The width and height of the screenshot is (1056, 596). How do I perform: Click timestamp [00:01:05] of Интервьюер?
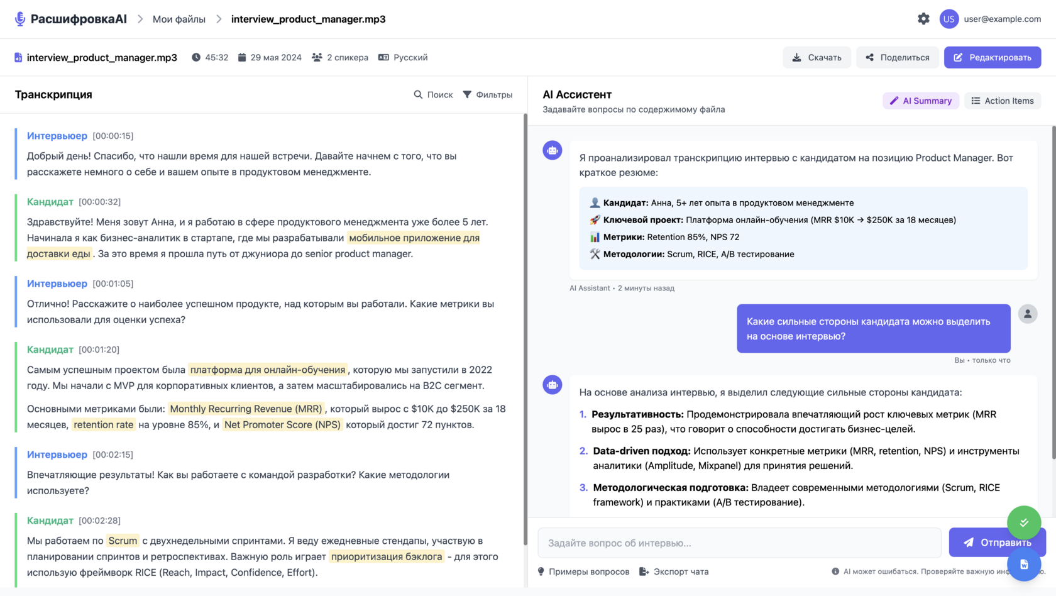pos(113,284)
